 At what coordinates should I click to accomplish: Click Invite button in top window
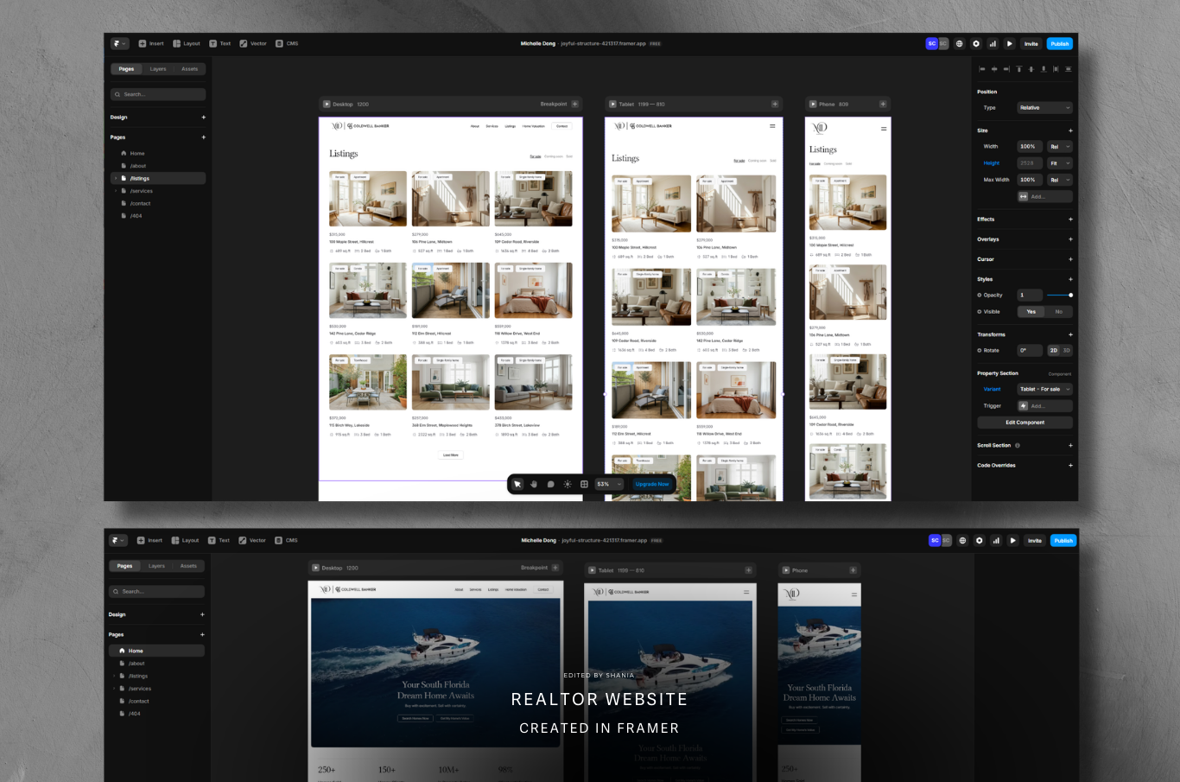pyautogui.click(x=1031, y=43)
